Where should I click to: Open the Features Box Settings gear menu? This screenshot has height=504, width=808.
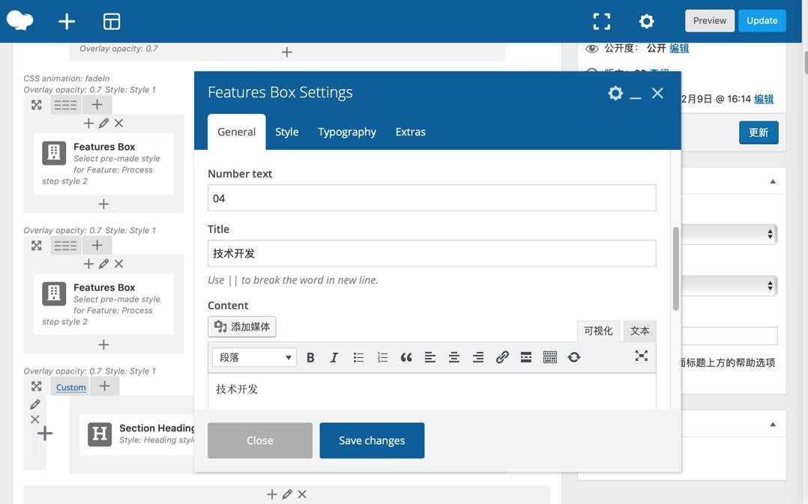[615, 93]
